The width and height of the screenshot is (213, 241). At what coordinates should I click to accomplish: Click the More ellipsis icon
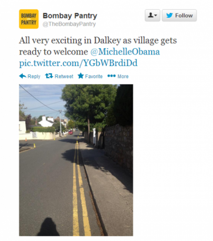(x=111, y=76)
